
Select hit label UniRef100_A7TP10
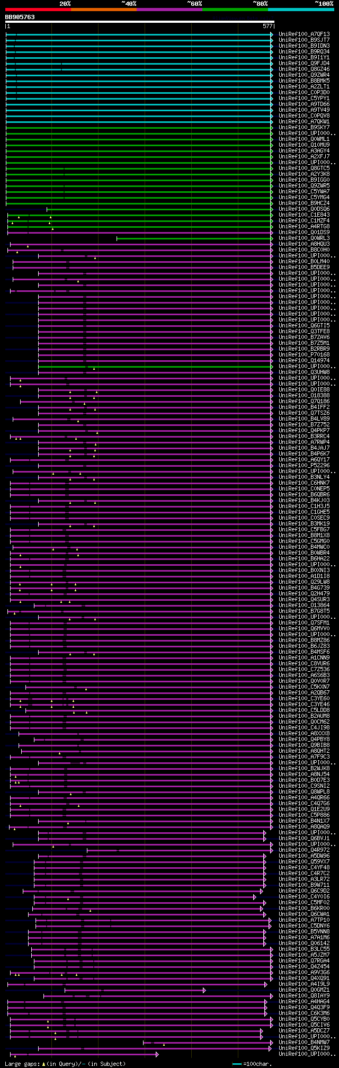point(304,920)
